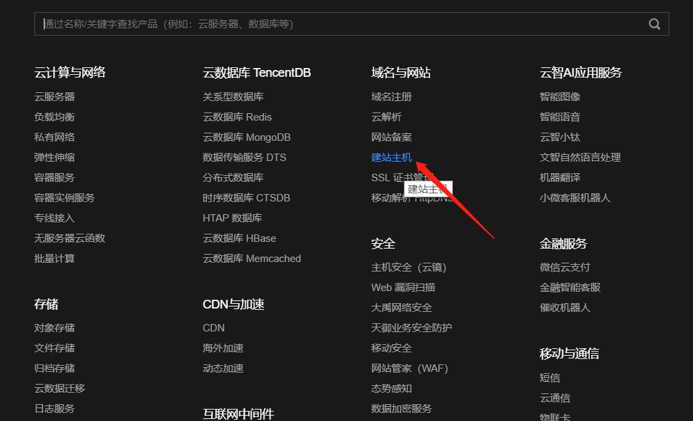
Task: Open the CDN product link
Action: (x=214, y=328)
